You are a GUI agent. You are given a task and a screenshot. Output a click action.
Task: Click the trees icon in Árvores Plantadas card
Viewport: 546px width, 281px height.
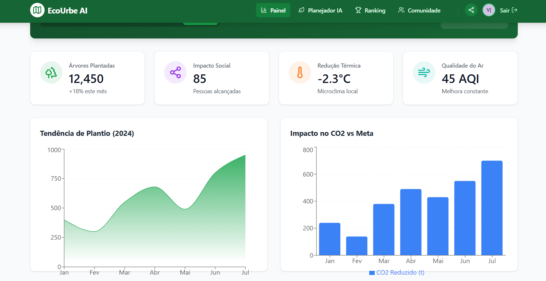51,72
